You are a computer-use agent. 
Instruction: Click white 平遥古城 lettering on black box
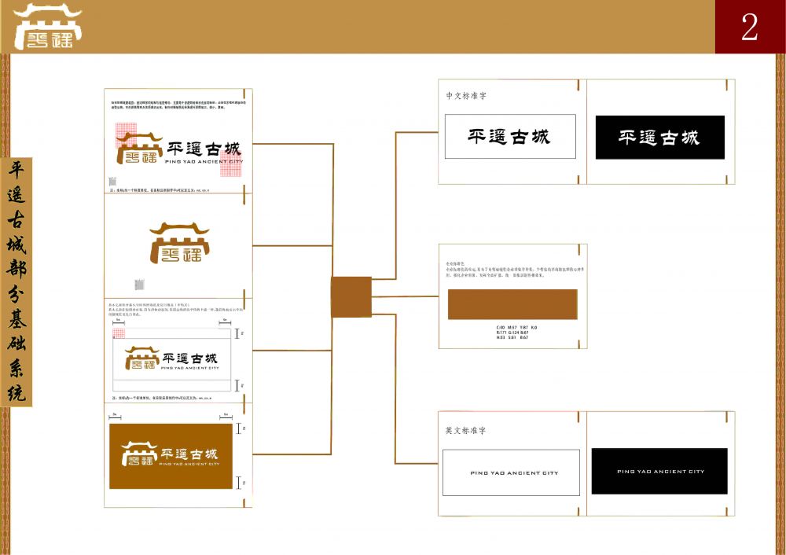tap(659, 138)
